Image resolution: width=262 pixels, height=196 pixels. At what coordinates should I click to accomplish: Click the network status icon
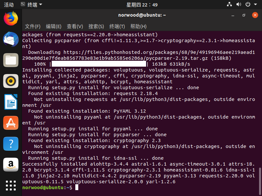click(x=229, y=5)
